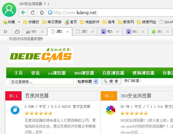Image resolution: width=173 pixels, height=134 pixels.
Task: Open the green user account avatar
Action: point(9,9)
